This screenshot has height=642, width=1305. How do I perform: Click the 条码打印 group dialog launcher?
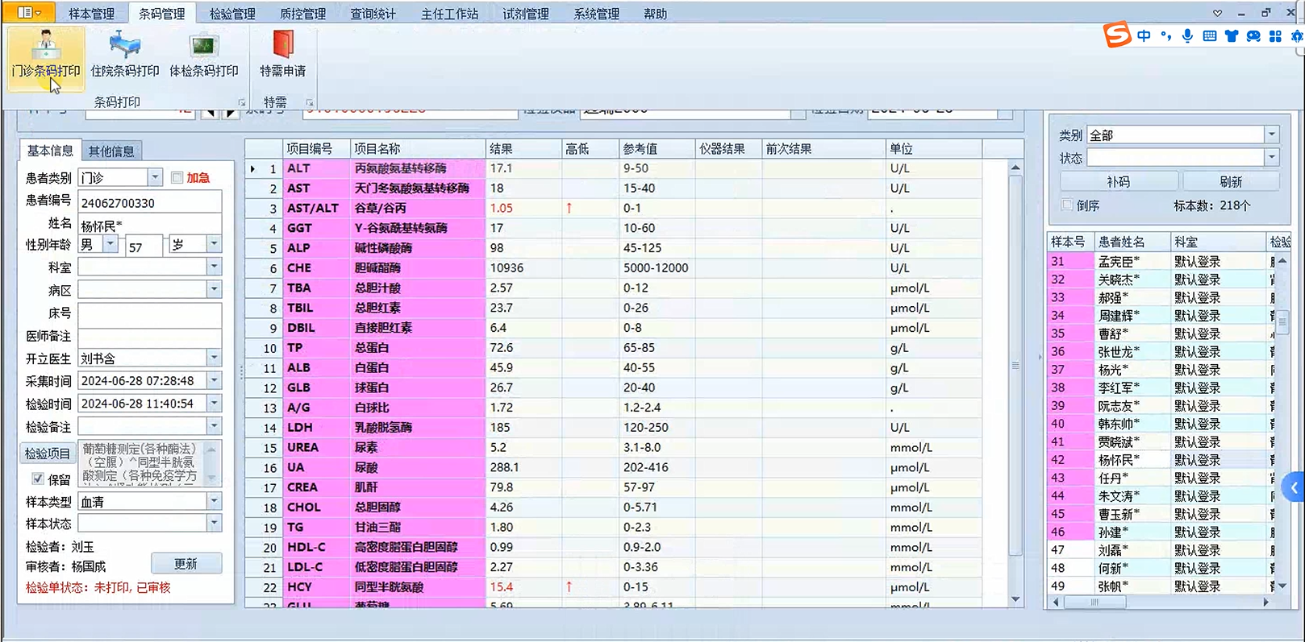pos(241,102)
